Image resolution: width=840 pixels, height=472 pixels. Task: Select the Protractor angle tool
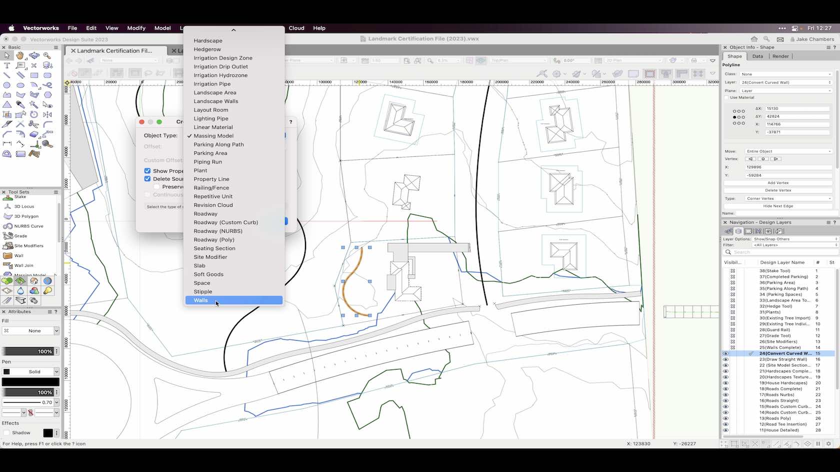pyautogui.click(x=7, y=154)
